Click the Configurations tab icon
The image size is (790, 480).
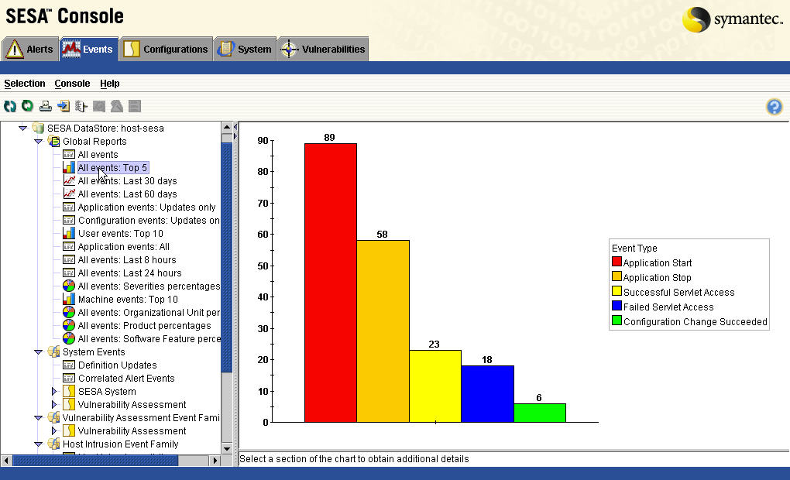pos(132,50)
